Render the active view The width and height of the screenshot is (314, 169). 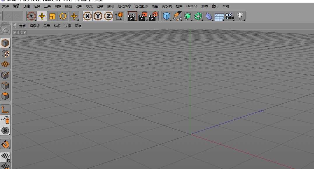coord(132,16)
